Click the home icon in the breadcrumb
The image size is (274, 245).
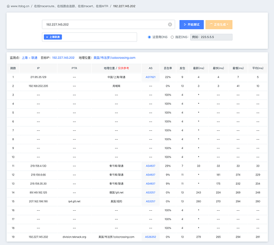8,6
